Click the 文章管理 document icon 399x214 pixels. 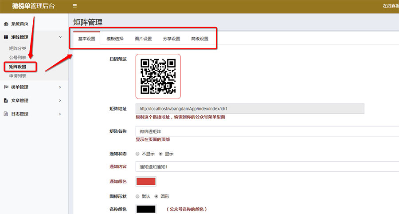pos(6,100)
